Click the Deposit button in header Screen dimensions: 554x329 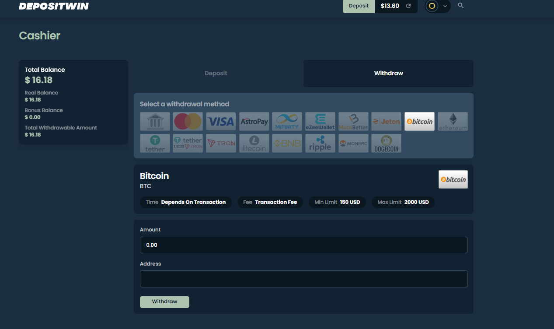pos(359,6)
